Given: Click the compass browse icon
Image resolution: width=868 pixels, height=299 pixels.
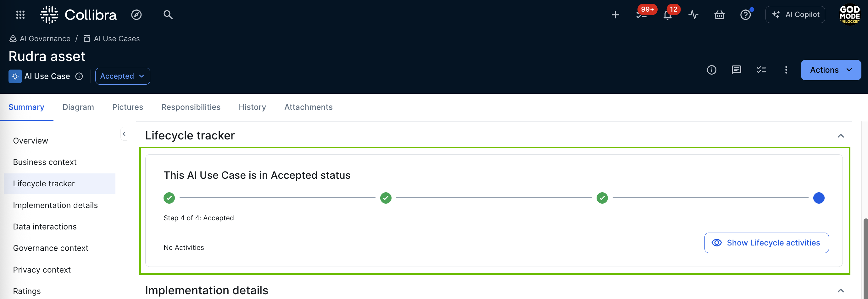Looking at the screenshot, I should click(x=136, y=15).
